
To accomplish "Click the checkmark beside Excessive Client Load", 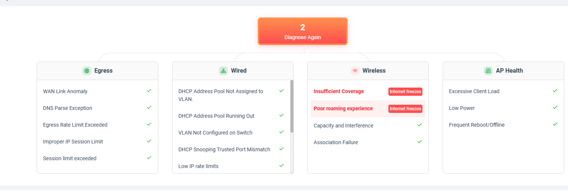I will click(x=555, y=91).
